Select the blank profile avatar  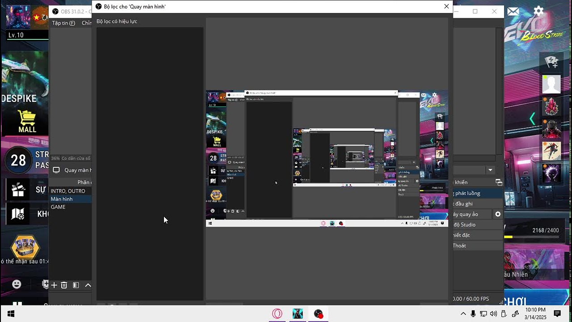pyautogui.click(x=551, y=84)
